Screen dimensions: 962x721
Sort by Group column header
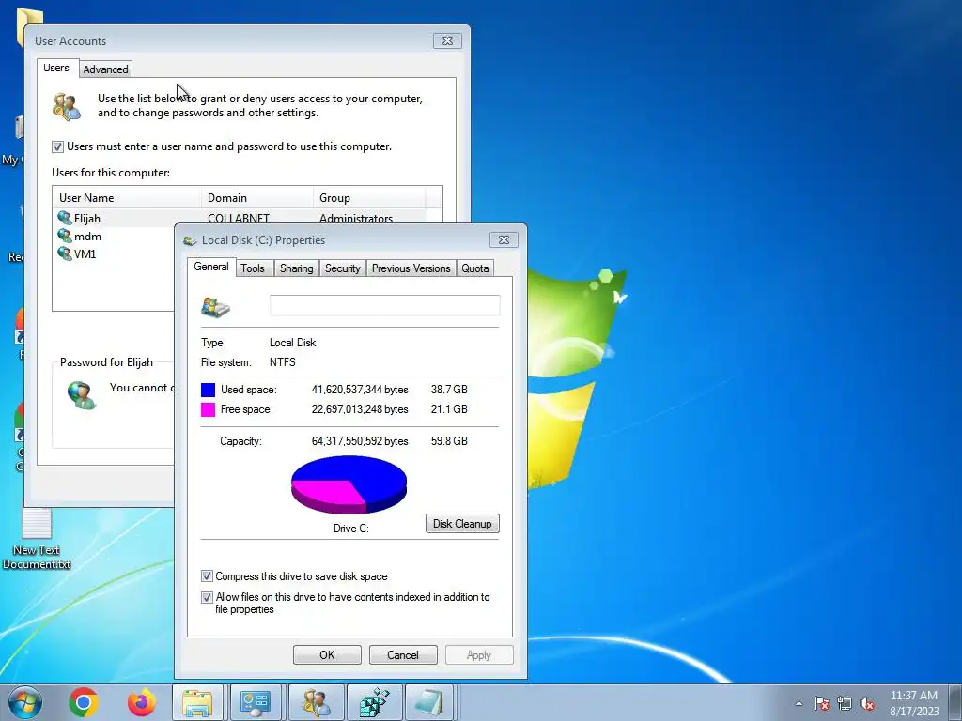(x=369, y=198)
